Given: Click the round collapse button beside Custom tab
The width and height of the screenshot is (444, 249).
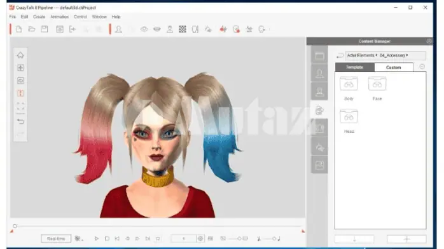Looking at the screenshot, I should click(422, 67).
